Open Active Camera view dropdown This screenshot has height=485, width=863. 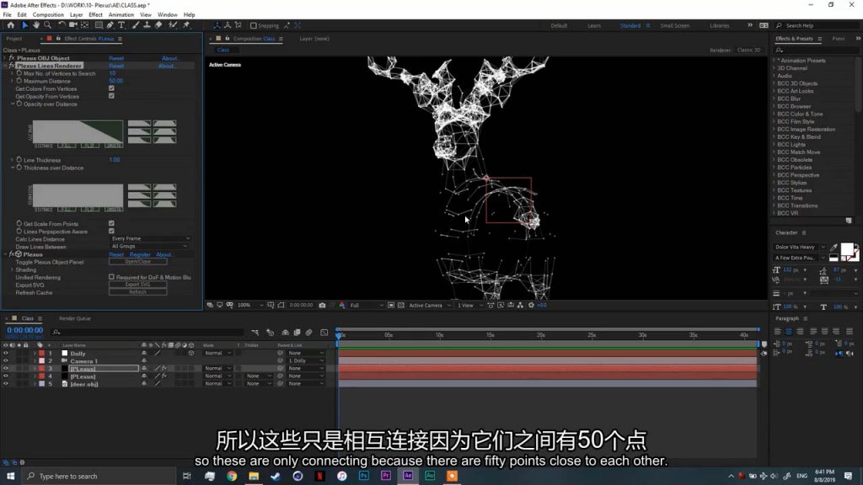click(430, 305)
